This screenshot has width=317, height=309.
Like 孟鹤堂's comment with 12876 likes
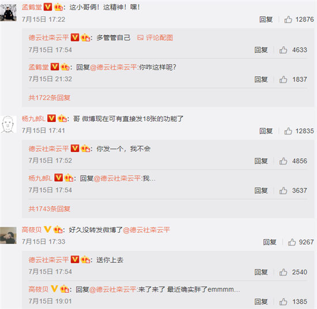[288, 20]
